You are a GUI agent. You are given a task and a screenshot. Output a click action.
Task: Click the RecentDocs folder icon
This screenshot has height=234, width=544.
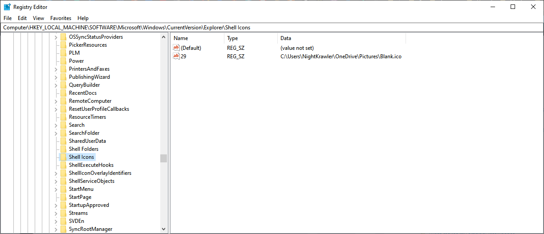pyautogui.click(x=63, y=93)
